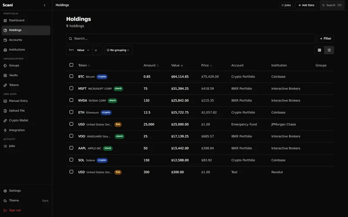Viewport: 348px width, 217px height.
Task: Click the stock badge on the AAPL row
Action: [108, 148]
